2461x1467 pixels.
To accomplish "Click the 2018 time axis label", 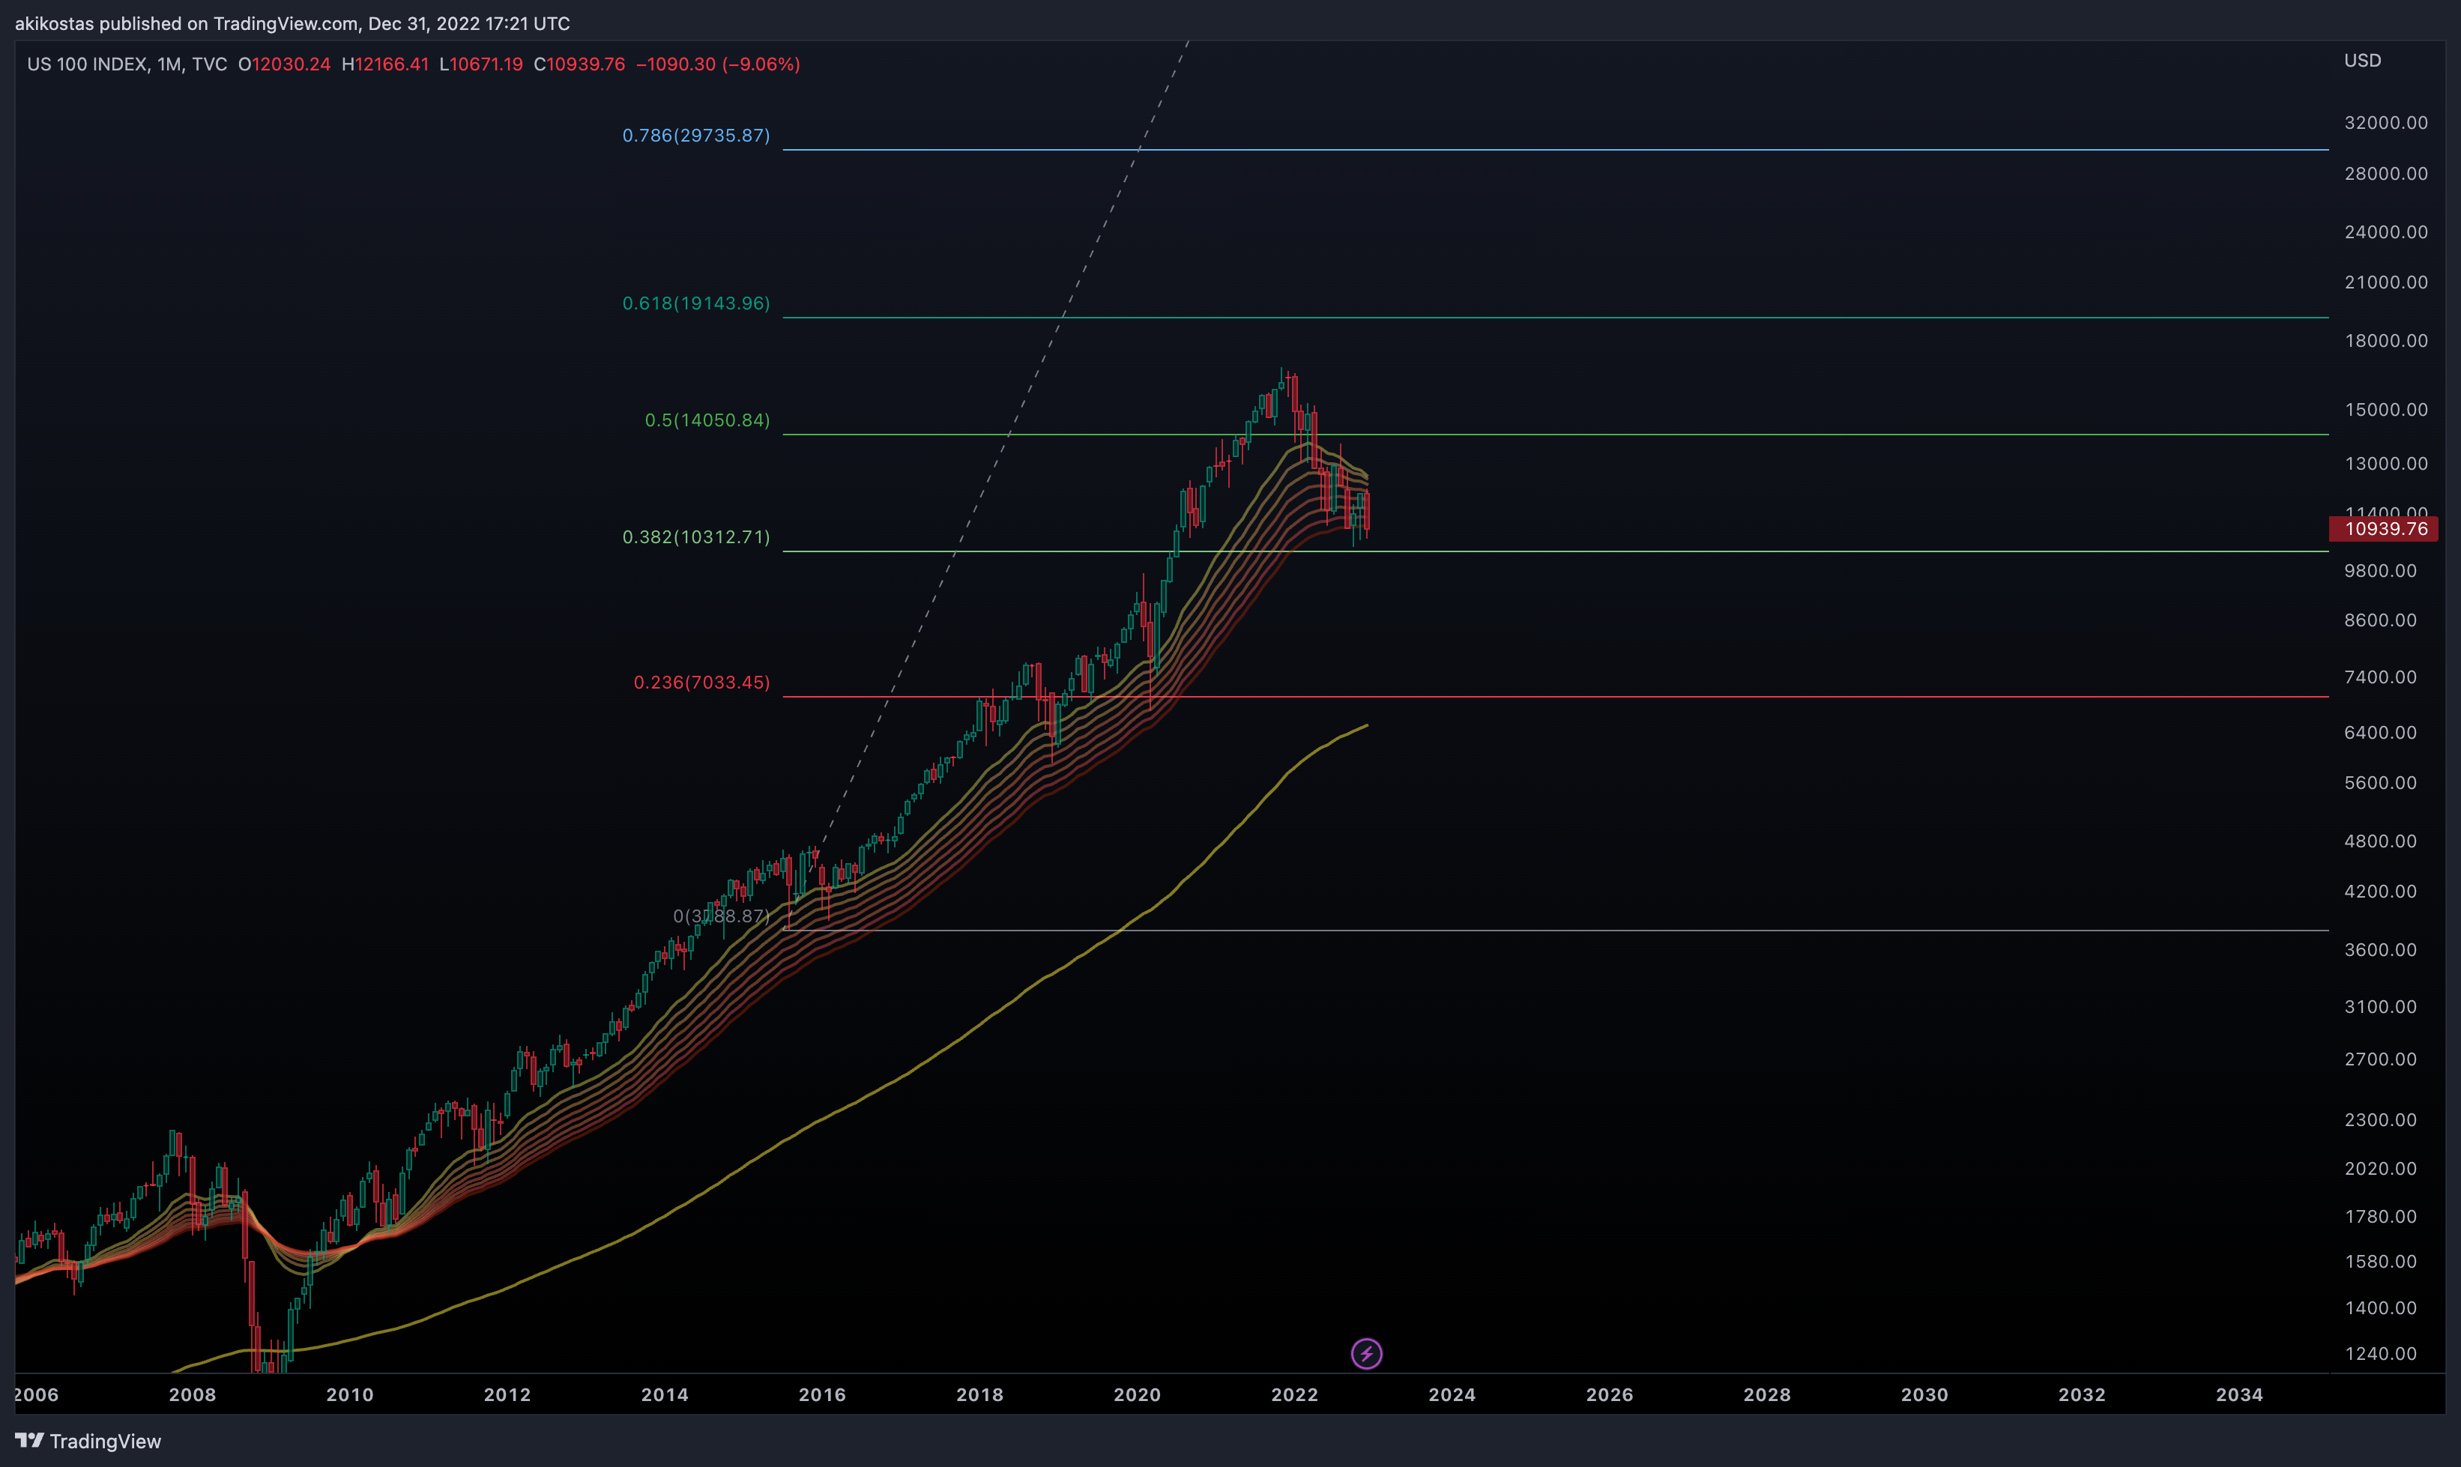I will click(x=980, y=1395).
